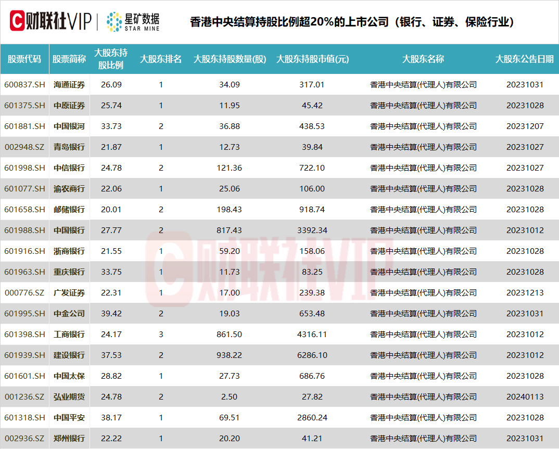Select stock name 邮储银行
Image resolution: width=559 pixels, height=449 pixels.
pyautogui.click(x=69, y=210)
